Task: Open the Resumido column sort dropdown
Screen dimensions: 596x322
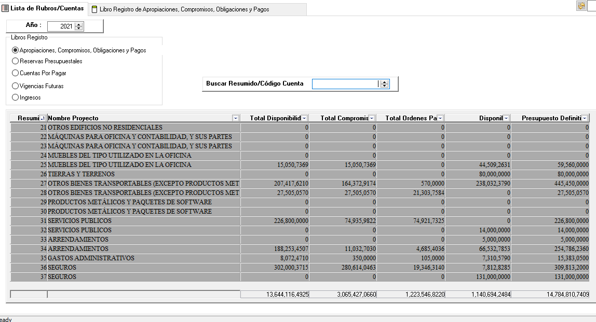Action: click(x=43, y=118)
